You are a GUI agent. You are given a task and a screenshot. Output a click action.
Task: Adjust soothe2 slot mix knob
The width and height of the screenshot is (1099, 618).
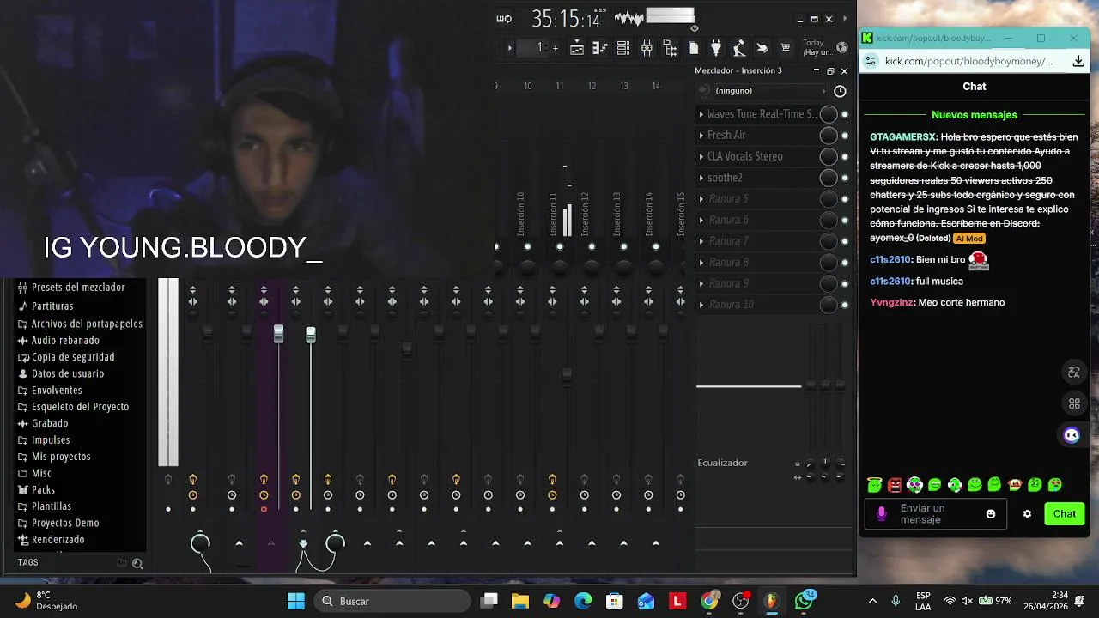tap(828, 178)
